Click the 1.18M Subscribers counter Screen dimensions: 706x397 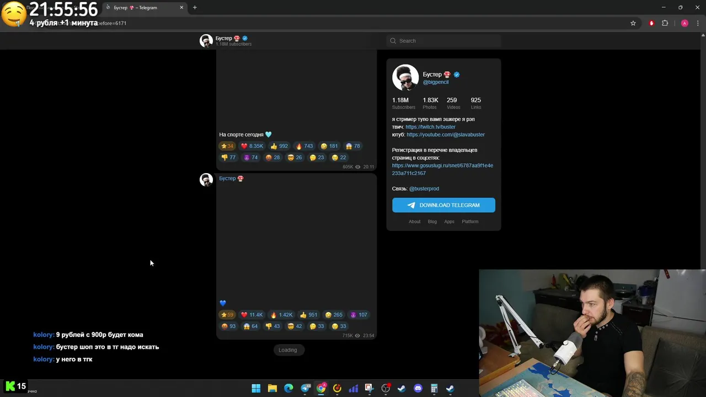[x=404, y=103]
